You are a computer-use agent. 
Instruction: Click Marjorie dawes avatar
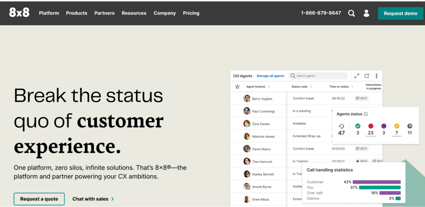click(247, 136)
